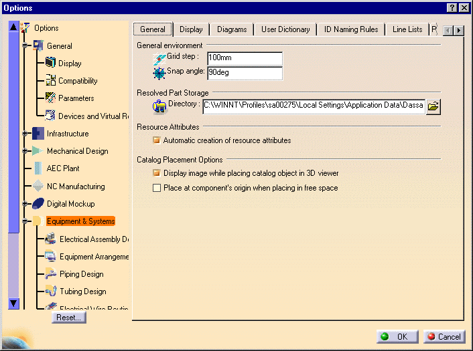
Task: Select the Mechanical Design icon
Action: (38, 151)
